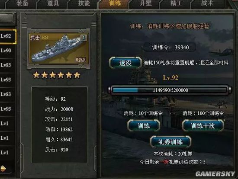Click the 训练十次 train ten times button

[203, 126]
